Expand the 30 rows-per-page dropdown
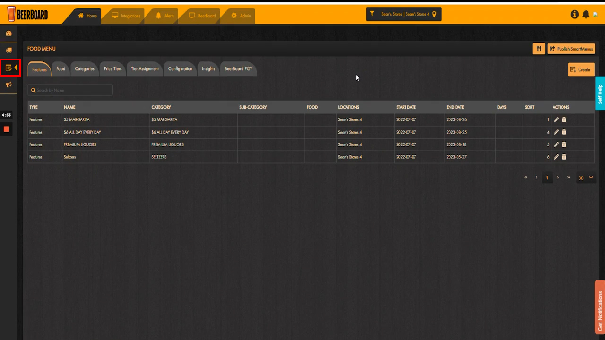Screen dimensions: 605x340 pos(586,178)
